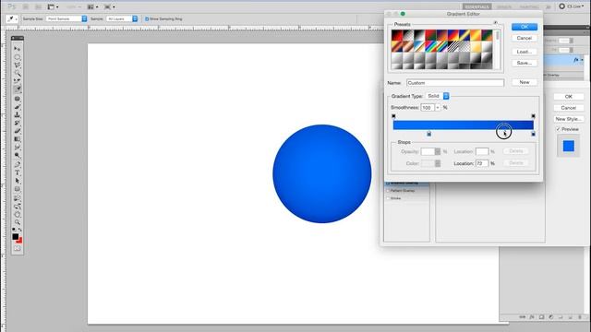591x332 pixels.
Task: Open the Sample All Layers dropdown
Action: 122,18
